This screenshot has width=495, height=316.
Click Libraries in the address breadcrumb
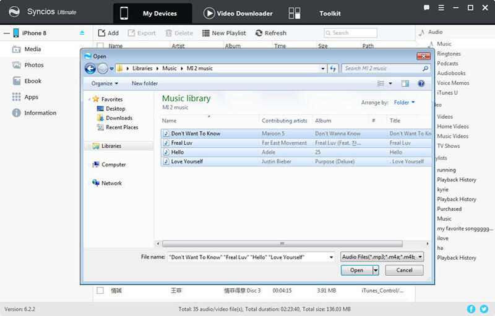142,69
